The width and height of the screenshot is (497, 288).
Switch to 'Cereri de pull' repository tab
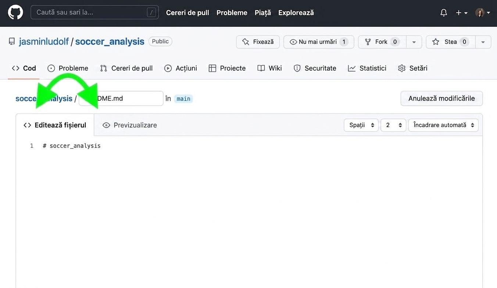click(126, 68)
